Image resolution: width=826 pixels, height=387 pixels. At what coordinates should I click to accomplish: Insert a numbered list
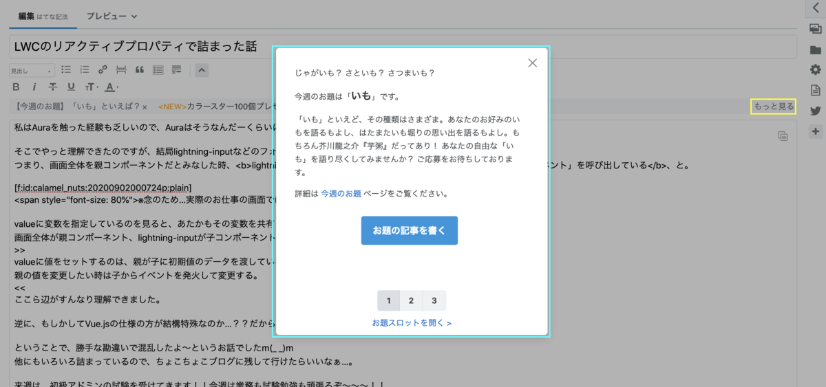[85, 69]
